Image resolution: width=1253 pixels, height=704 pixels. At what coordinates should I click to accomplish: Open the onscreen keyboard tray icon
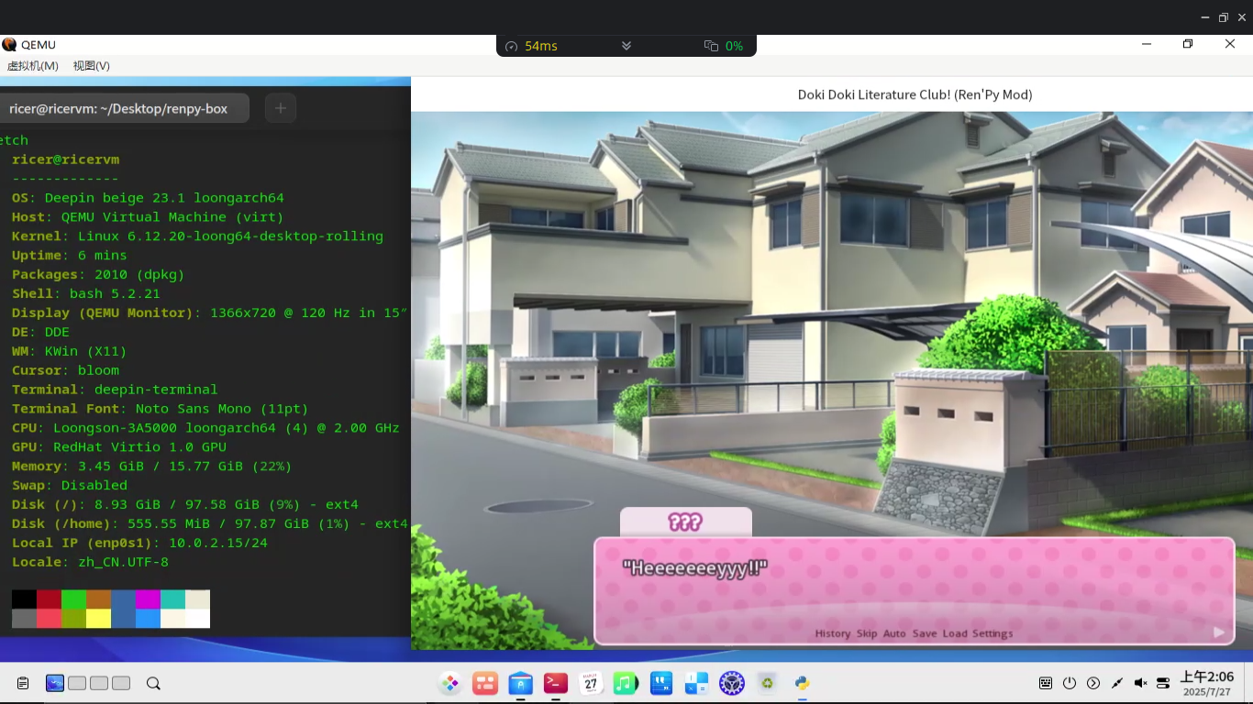[1046, 683]
